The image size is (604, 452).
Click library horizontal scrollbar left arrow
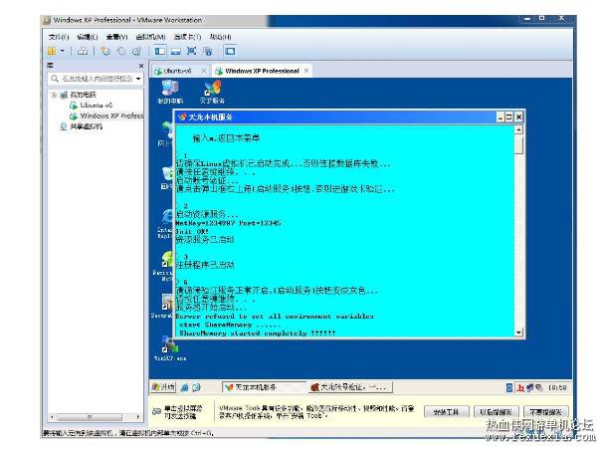click(52, 417)
